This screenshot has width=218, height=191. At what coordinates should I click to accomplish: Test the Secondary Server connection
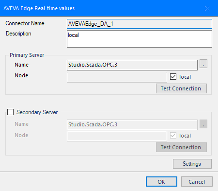tap(181, 147)
